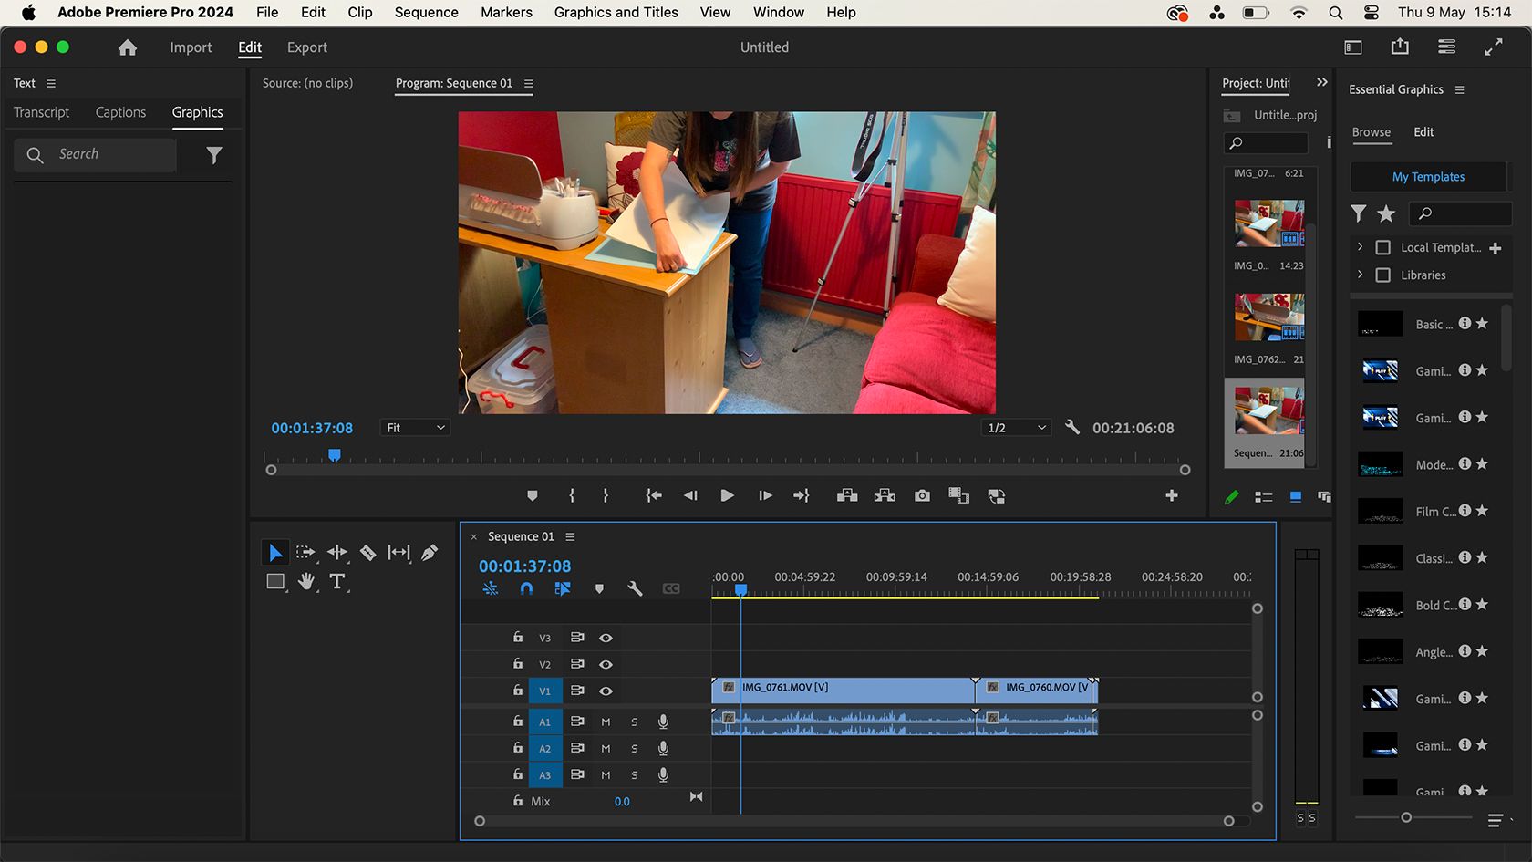This screenshot has width=1532, height=862.
Task: Switch to the Import workspace
Action: tap(190, 47)
